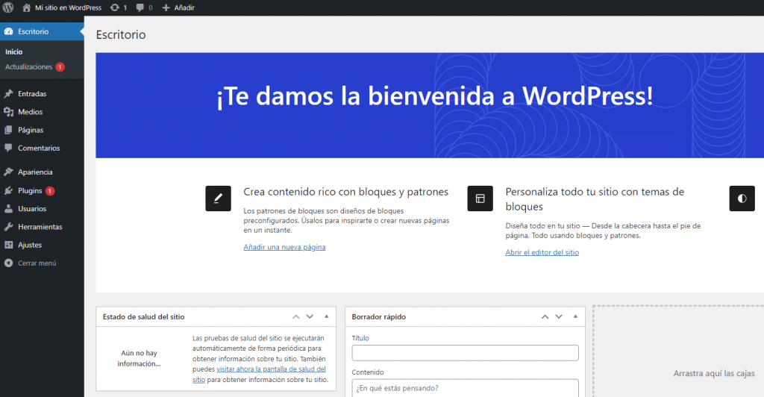Screen dimensions: 764x397
Task: Move Estado de salud box up
Action: (x=295, y=316)
